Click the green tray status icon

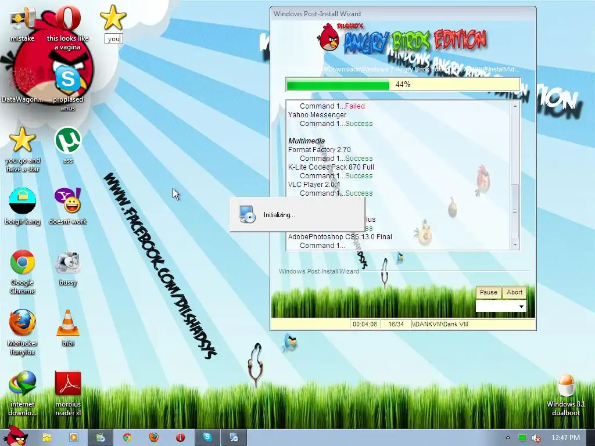coord(522,438)
